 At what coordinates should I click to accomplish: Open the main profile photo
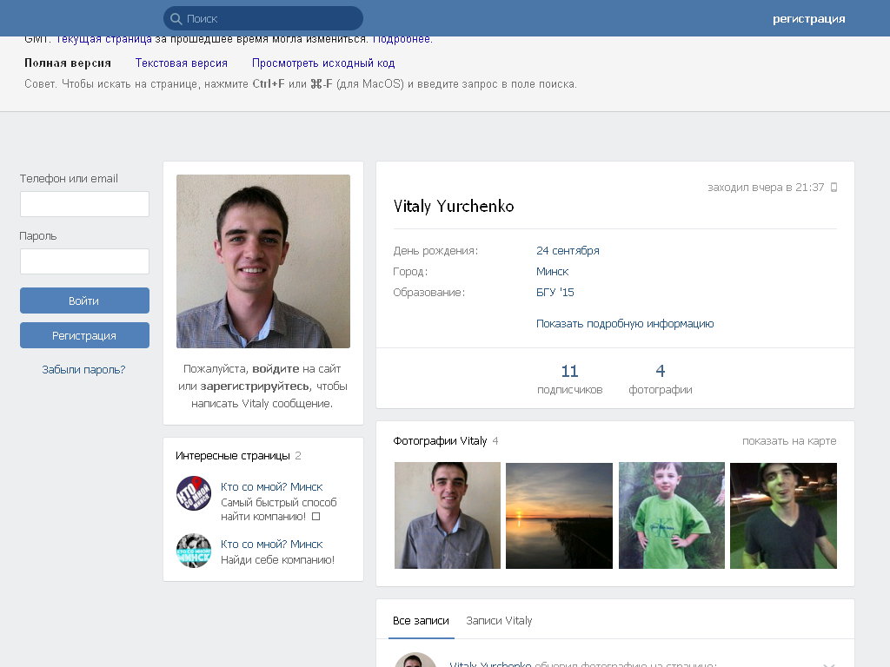point(263,261)
